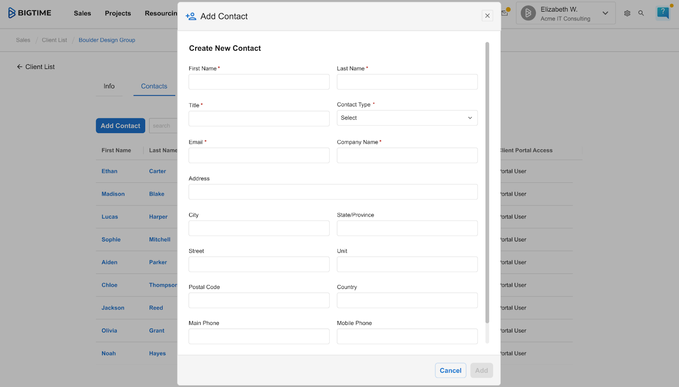Screen dimensions: 679x387
Task: Open the Sales menu
Action: point(82,13)
